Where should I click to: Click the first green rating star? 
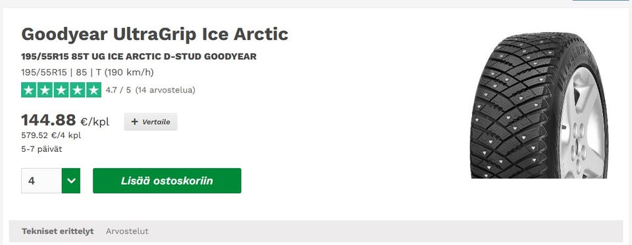pyautogui.click(x=28, y=90)
